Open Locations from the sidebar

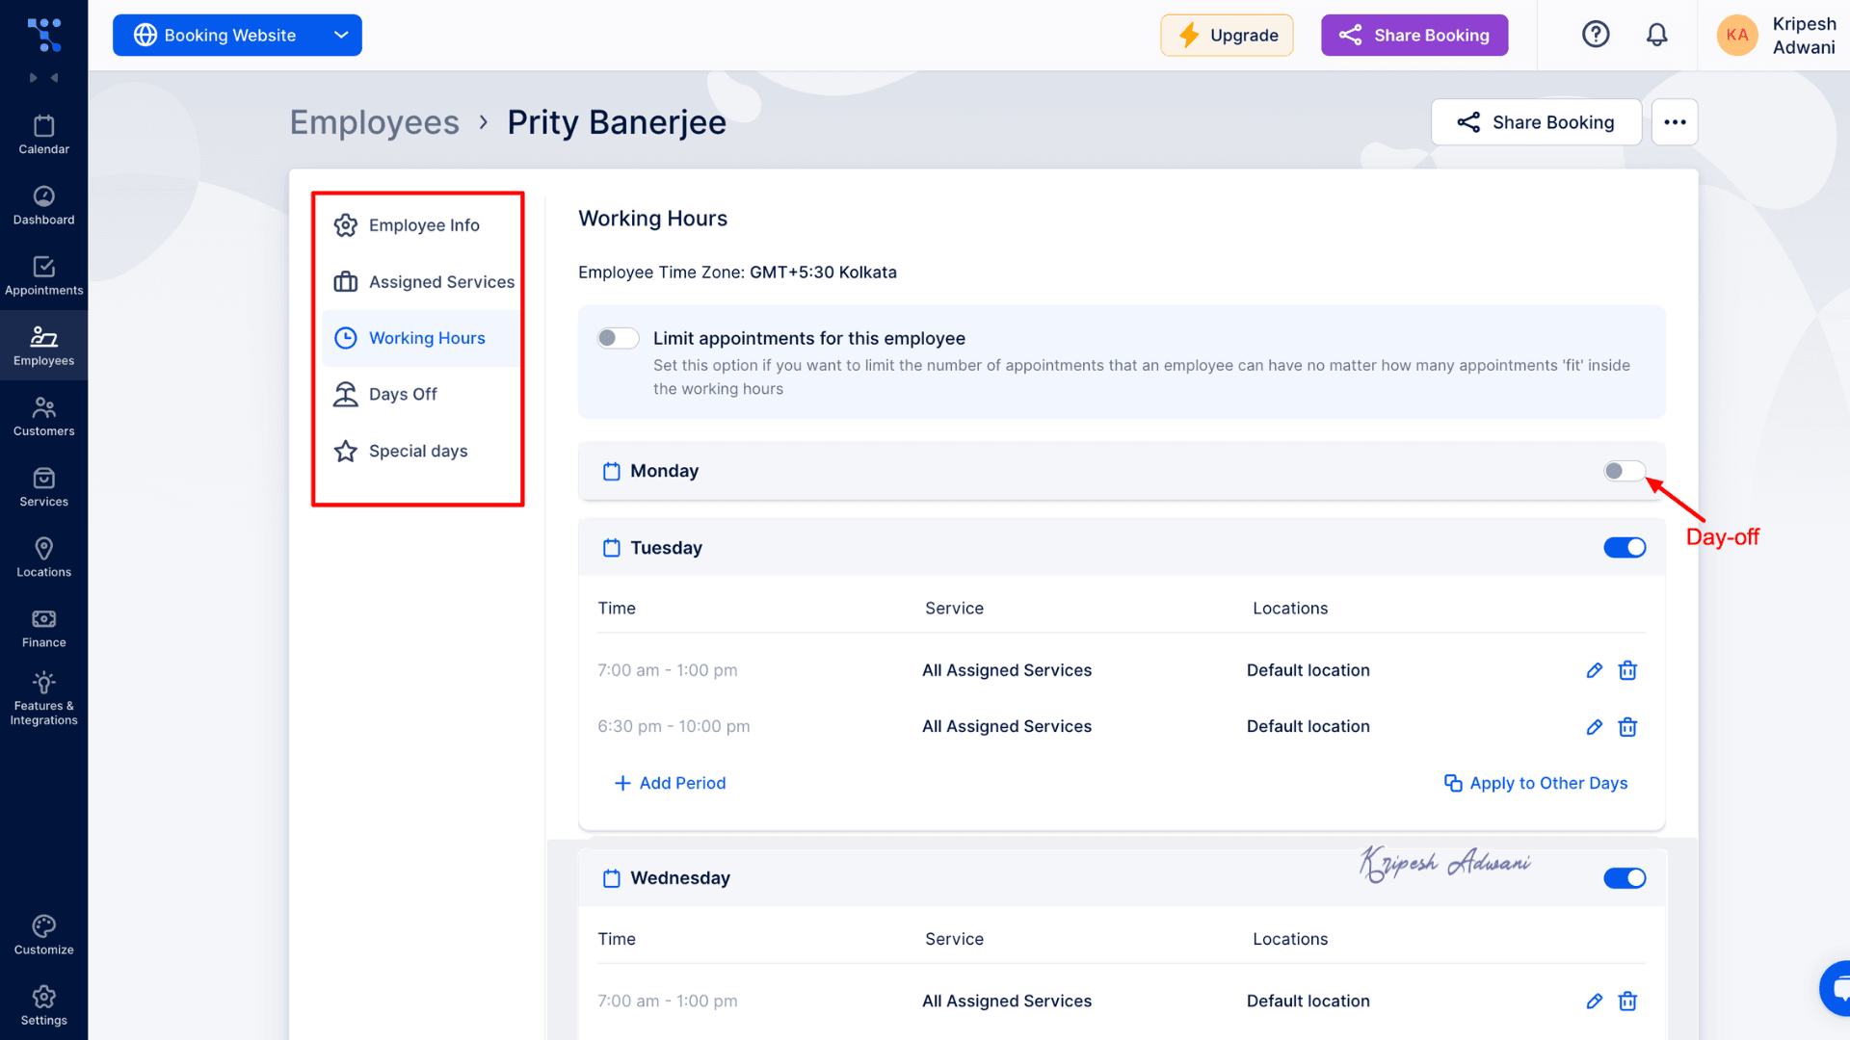(43, 557)
